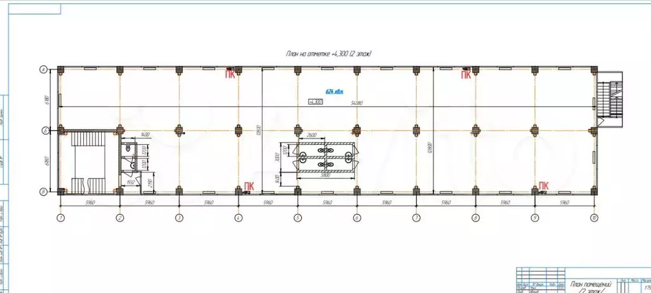
Task: Select the 5960 dimension between axes 6 and 7
Action: (x=386, y=203)
